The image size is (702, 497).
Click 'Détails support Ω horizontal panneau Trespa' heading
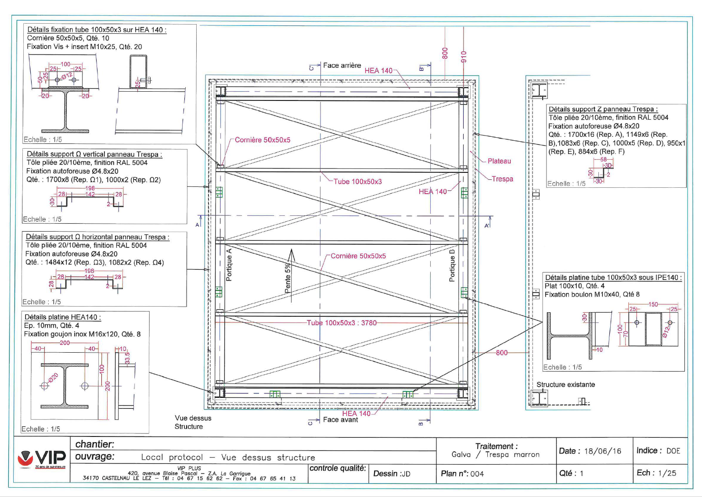tap(97, 237)
